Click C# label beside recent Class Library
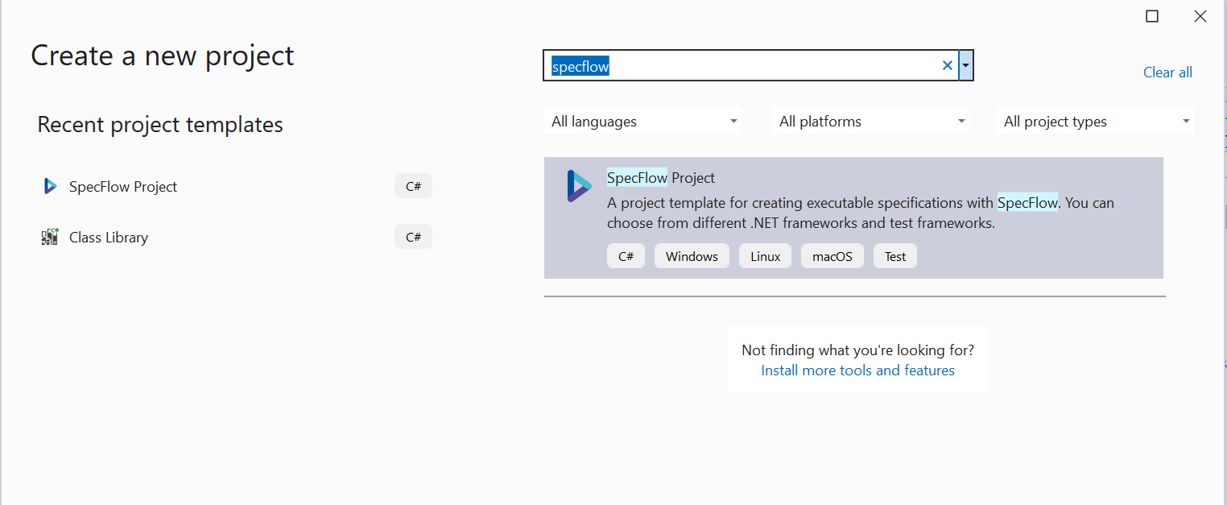This screenshot has height=505, width=1227. (413, 237)
